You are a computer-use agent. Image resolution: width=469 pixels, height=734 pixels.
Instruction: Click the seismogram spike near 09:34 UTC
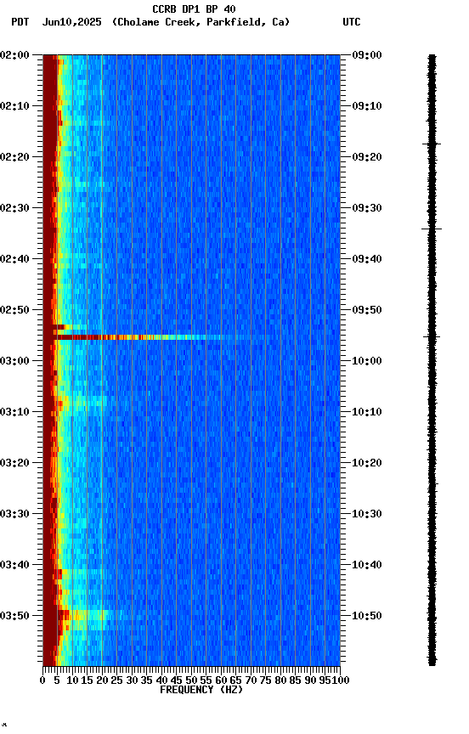pos(432,229)
